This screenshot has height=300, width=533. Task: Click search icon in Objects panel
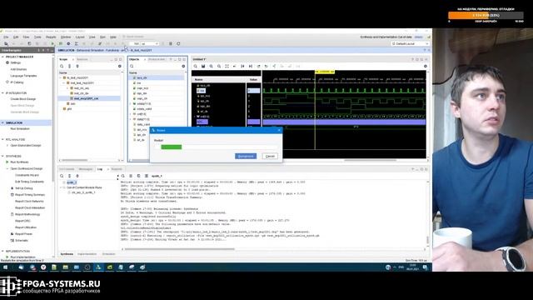(x=132, y=67)
